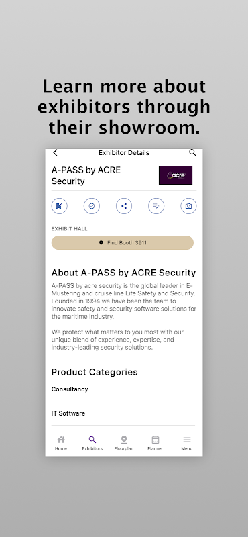
Task: Click the EXHIBIT HALL label
Action: click(70, 229)
